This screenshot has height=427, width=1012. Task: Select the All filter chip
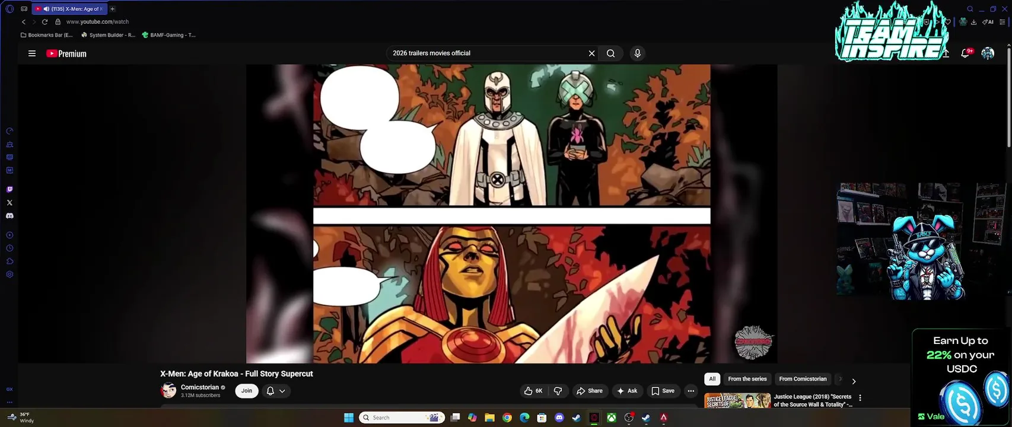712,379
